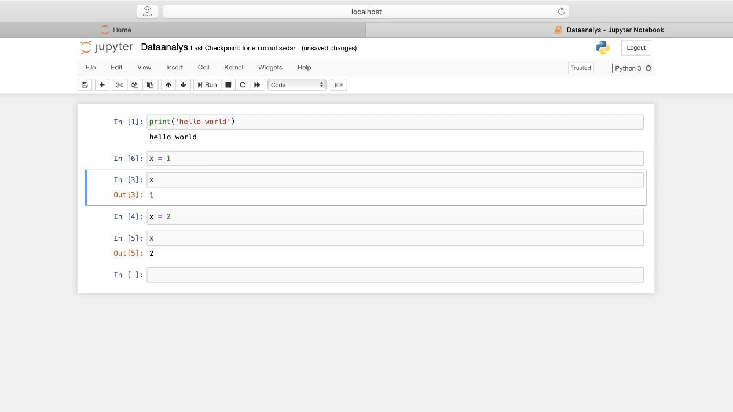Open the cell type Code dropdown
This screenshot has height=412, width=733.
[x=297, y=85]
